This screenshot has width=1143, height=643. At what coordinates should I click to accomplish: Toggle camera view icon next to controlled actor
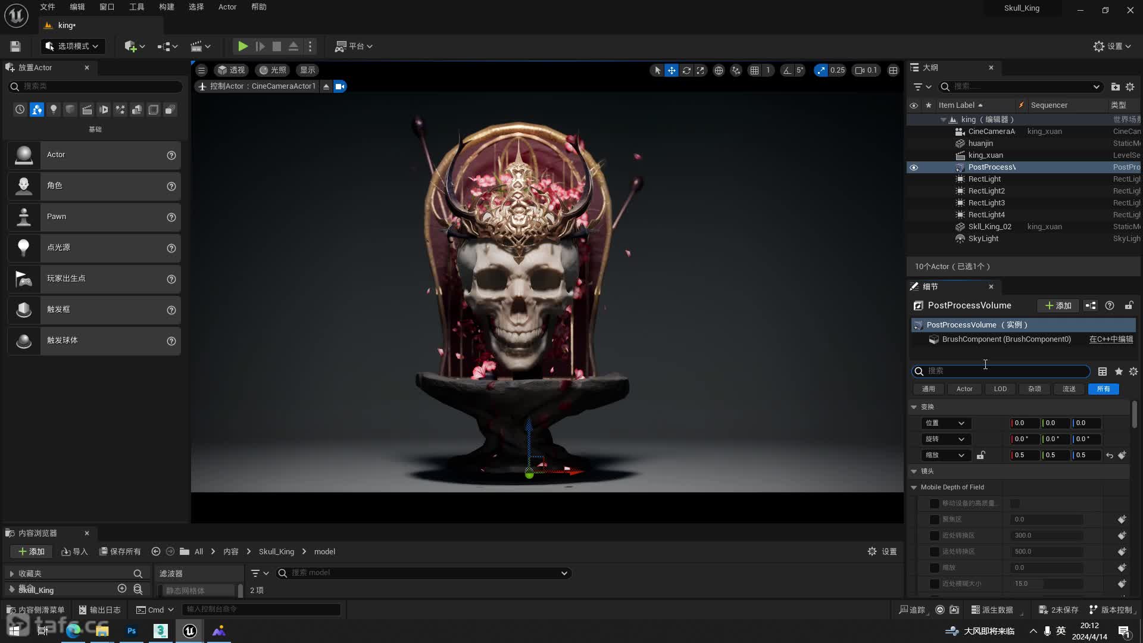340,86
